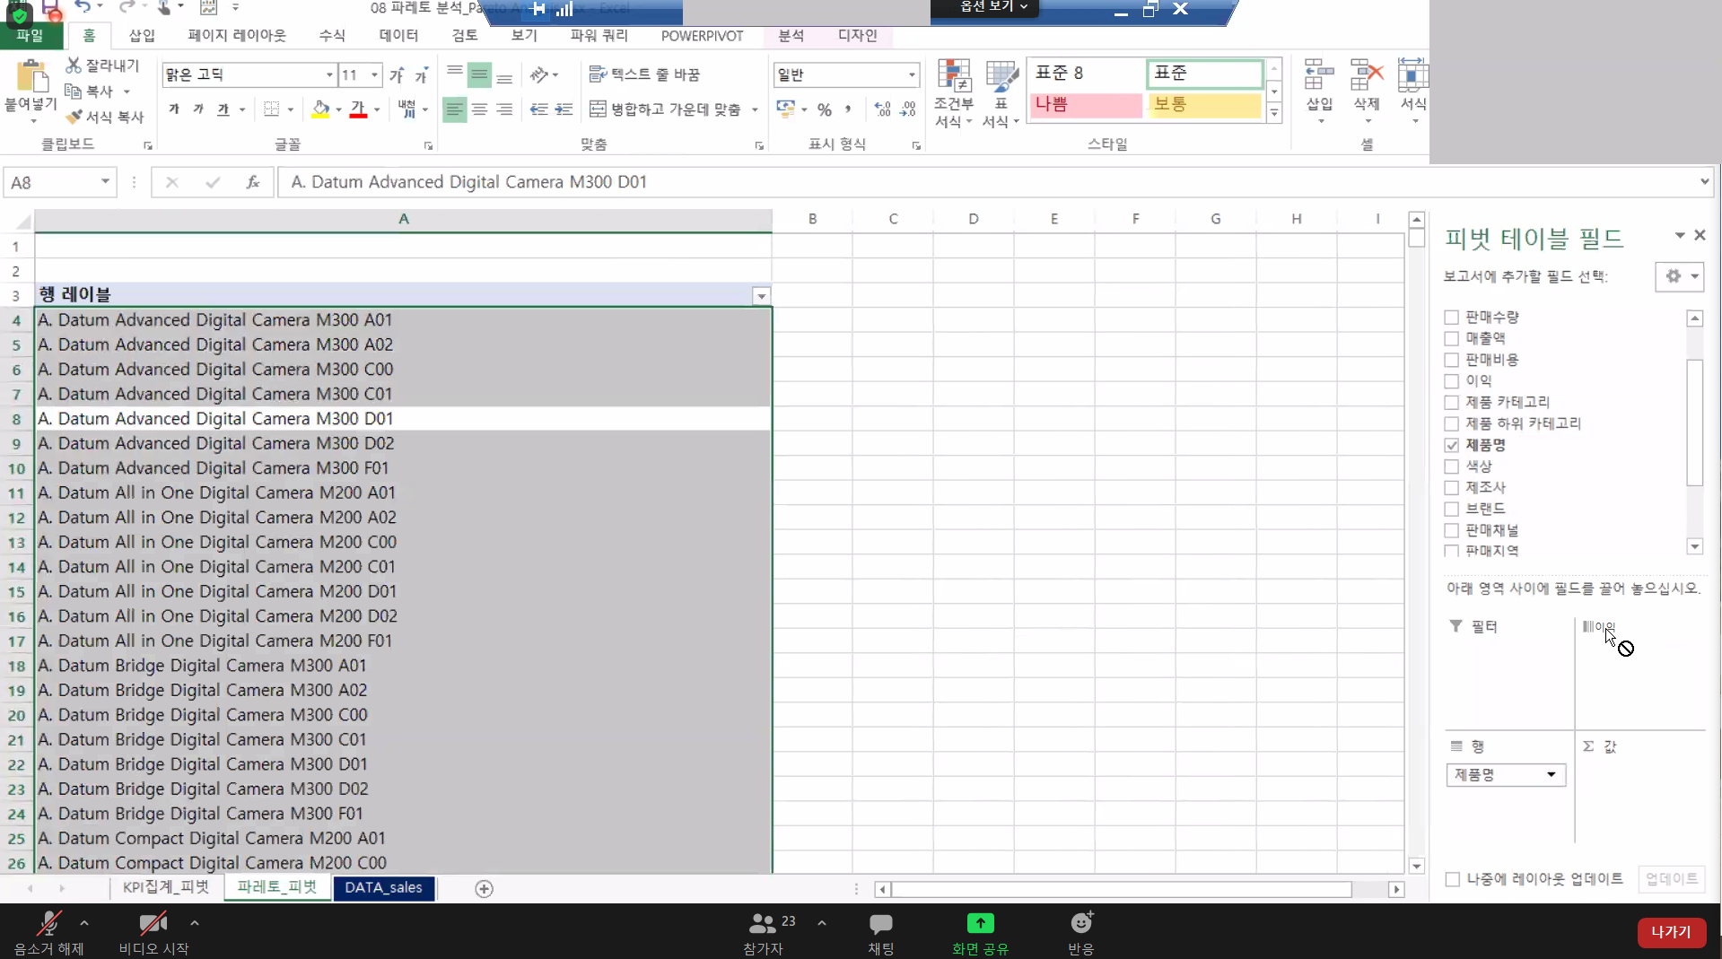Viewport: 1722px width, 959px height.
Task: Open the 행 레이블 filter dropdown
Action: (761, 295)
